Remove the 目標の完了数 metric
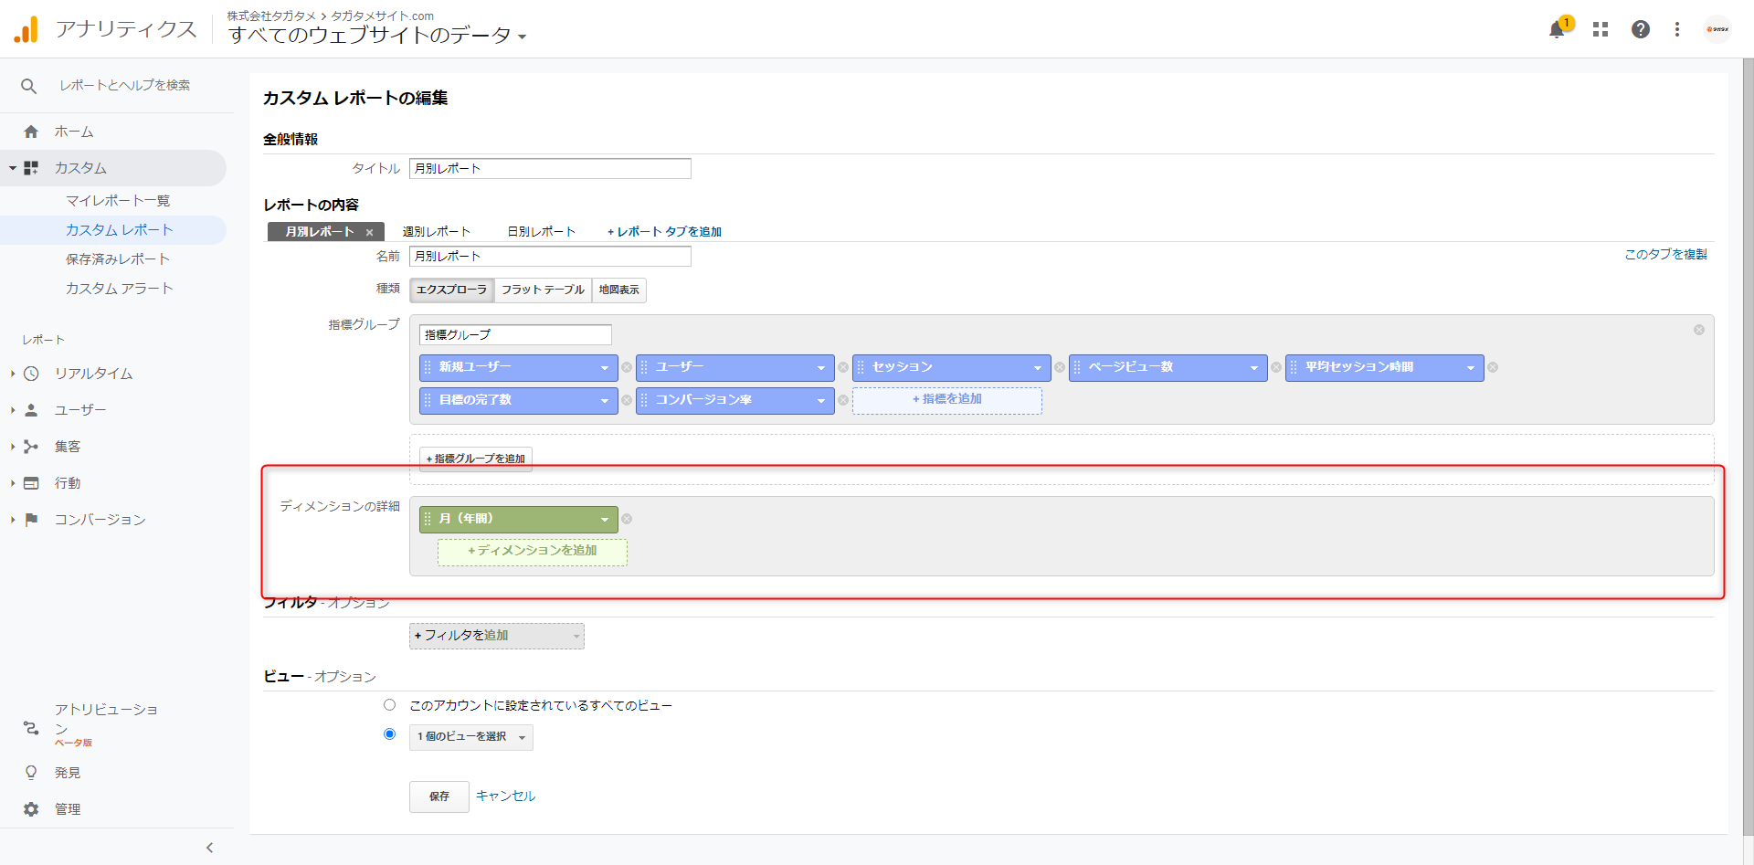The width and height of the screenshot is (1754, 865). pyautogui.click(x=627, y=400)
